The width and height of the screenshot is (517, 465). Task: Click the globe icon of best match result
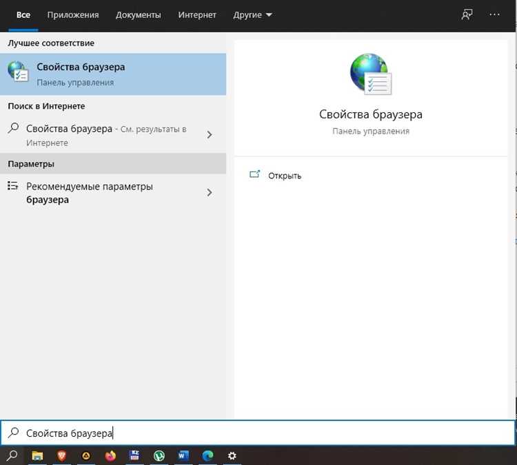pos(17,72)
